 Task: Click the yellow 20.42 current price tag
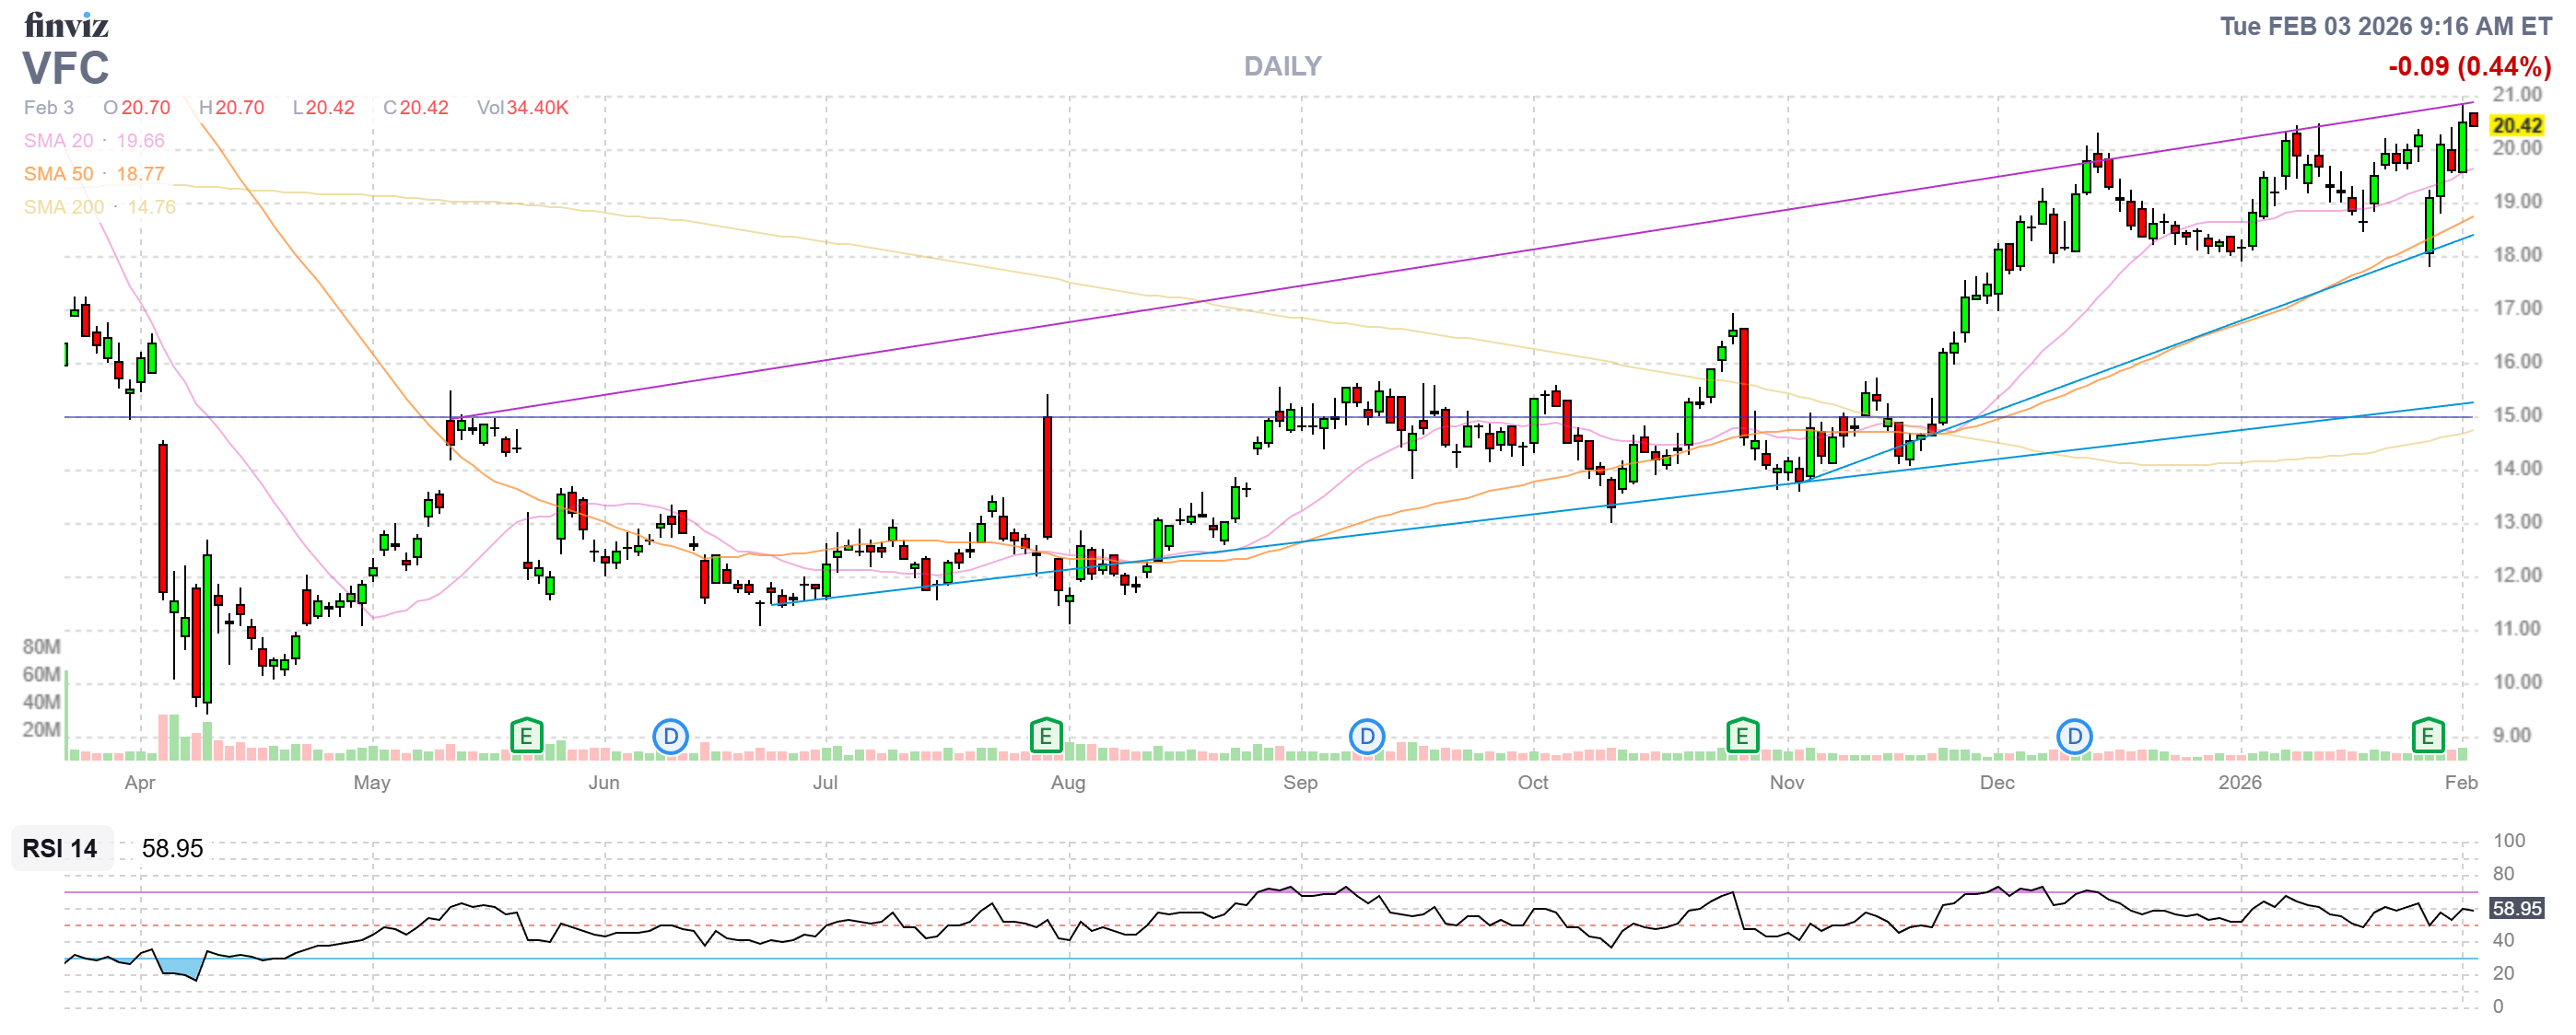[x=2516, y=125]
